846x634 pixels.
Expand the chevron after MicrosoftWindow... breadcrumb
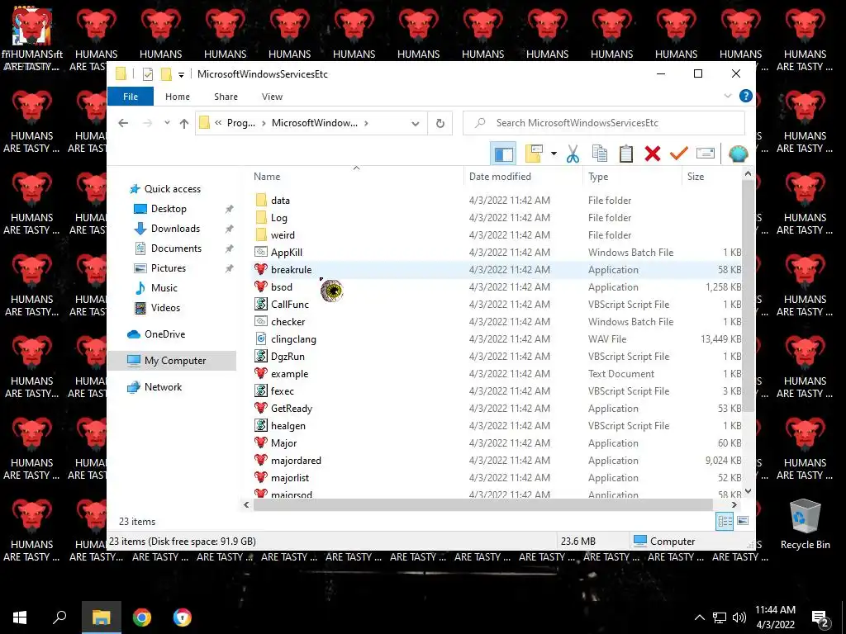click(x=366, y=123)
